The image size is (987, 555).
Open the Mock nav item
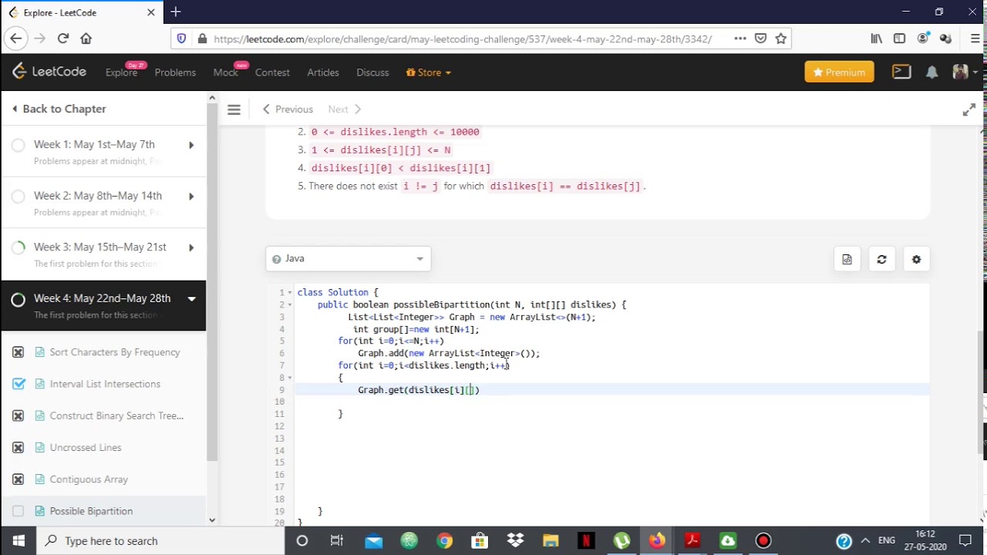225,72
